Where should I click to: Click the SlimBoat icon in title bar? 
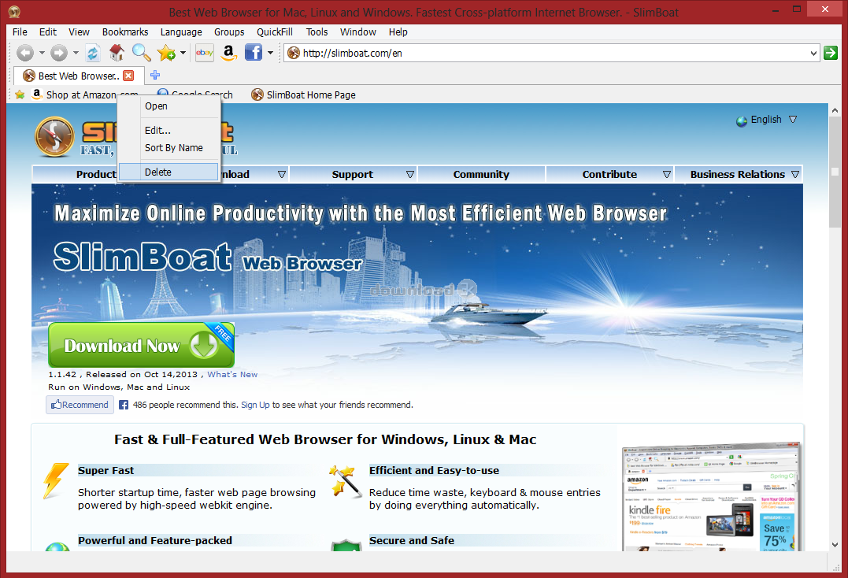[14, 11]
